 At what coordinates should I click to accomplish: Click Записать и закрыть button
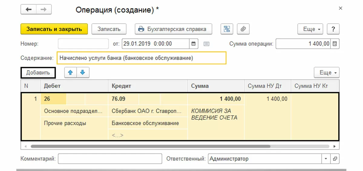54,29
